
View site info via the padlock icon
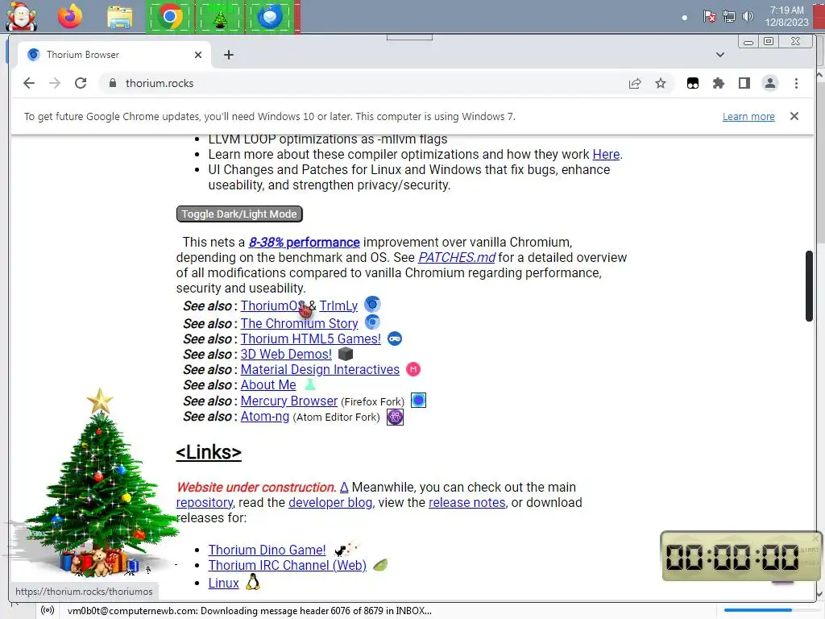pyautogui.click(x=112, y=83)
